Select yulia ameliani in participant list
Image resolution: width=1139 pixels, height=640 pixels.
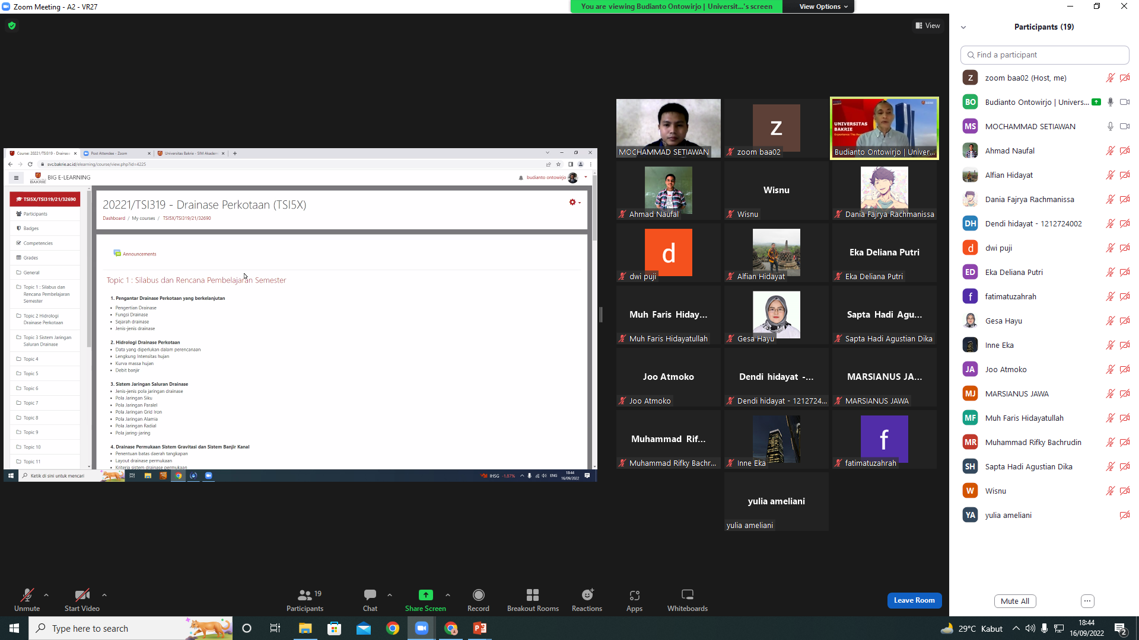point(1045,515)
